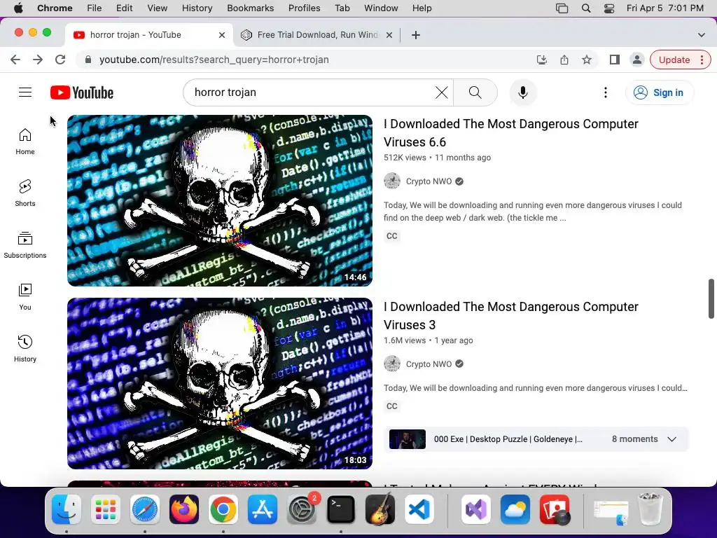Open the Chrome profile avatar menu

(637, 60)
